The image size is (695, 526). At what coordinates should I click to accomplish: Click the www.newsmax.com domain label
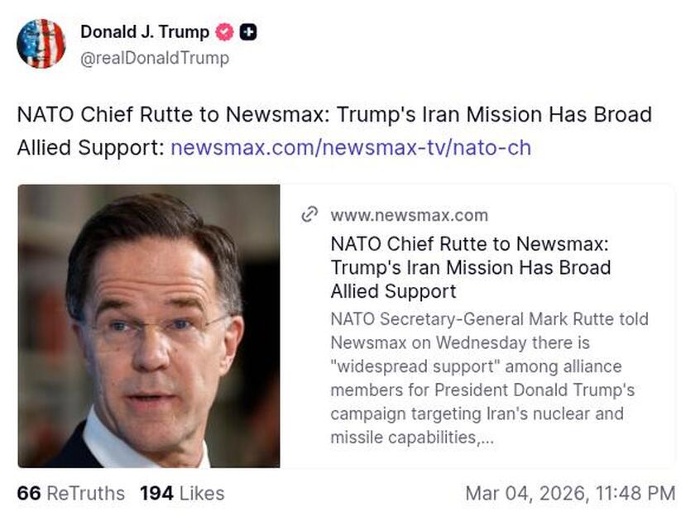(409, 215)
